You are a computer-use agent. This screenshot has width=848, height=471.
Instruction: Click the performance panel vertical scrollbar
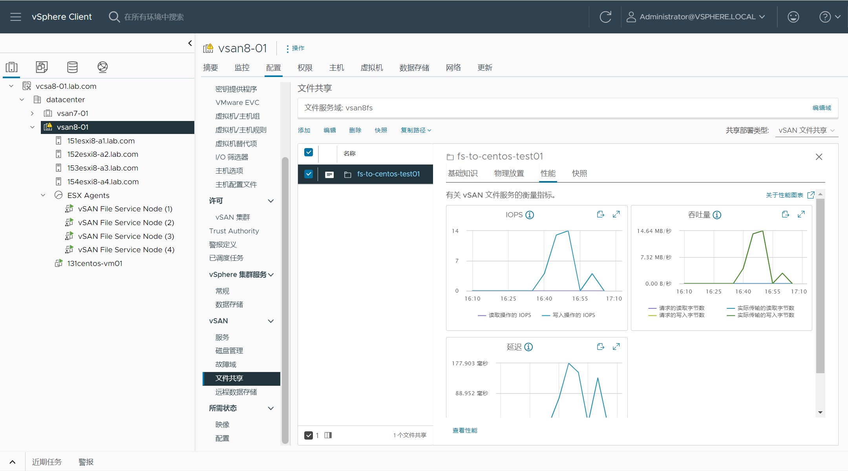coord(820,286)
